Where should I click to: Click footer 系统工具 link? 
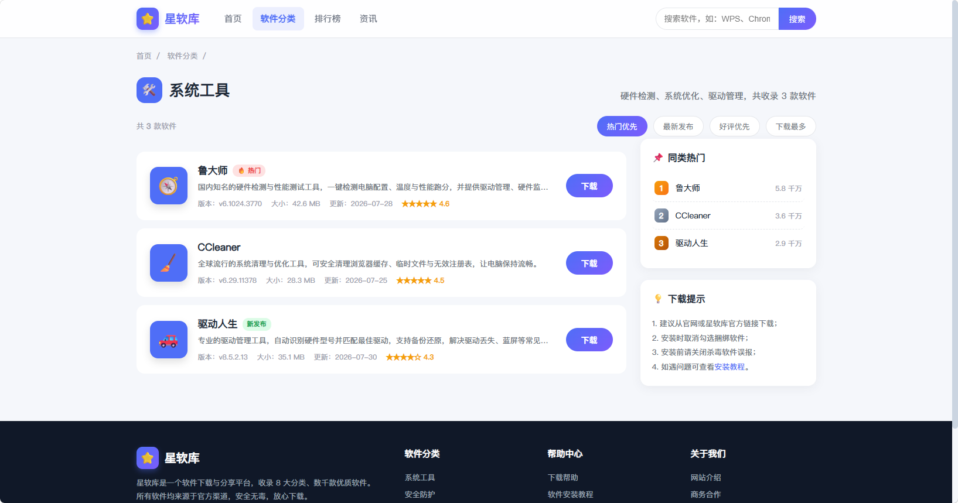click(420, 478)
